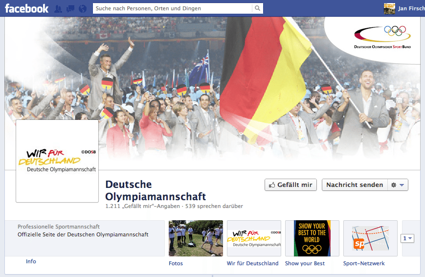Click 'Offizielle Seite der Deutschen Olympiamannschaft' text
The width and height of the screenshot is (425, 277).
[83, 234]
